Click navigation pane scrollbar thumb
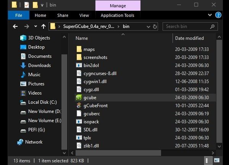Viewport: 229px width, 165px height. [x=64, y=102]
